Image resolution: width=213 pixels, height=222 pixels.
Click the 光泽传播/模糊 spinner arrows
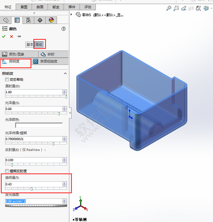pyautogui.click(x=64, y=139)
